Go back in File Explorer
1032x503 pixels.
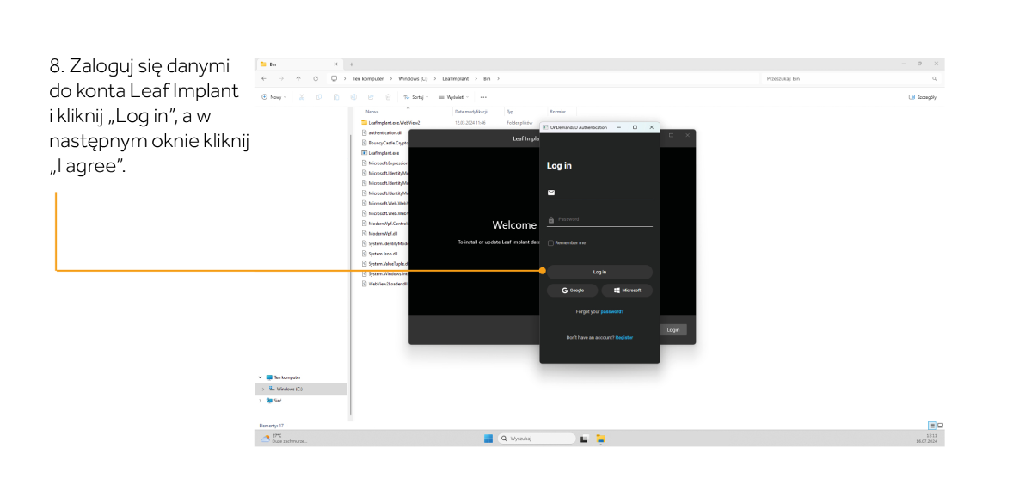[263, 78]
